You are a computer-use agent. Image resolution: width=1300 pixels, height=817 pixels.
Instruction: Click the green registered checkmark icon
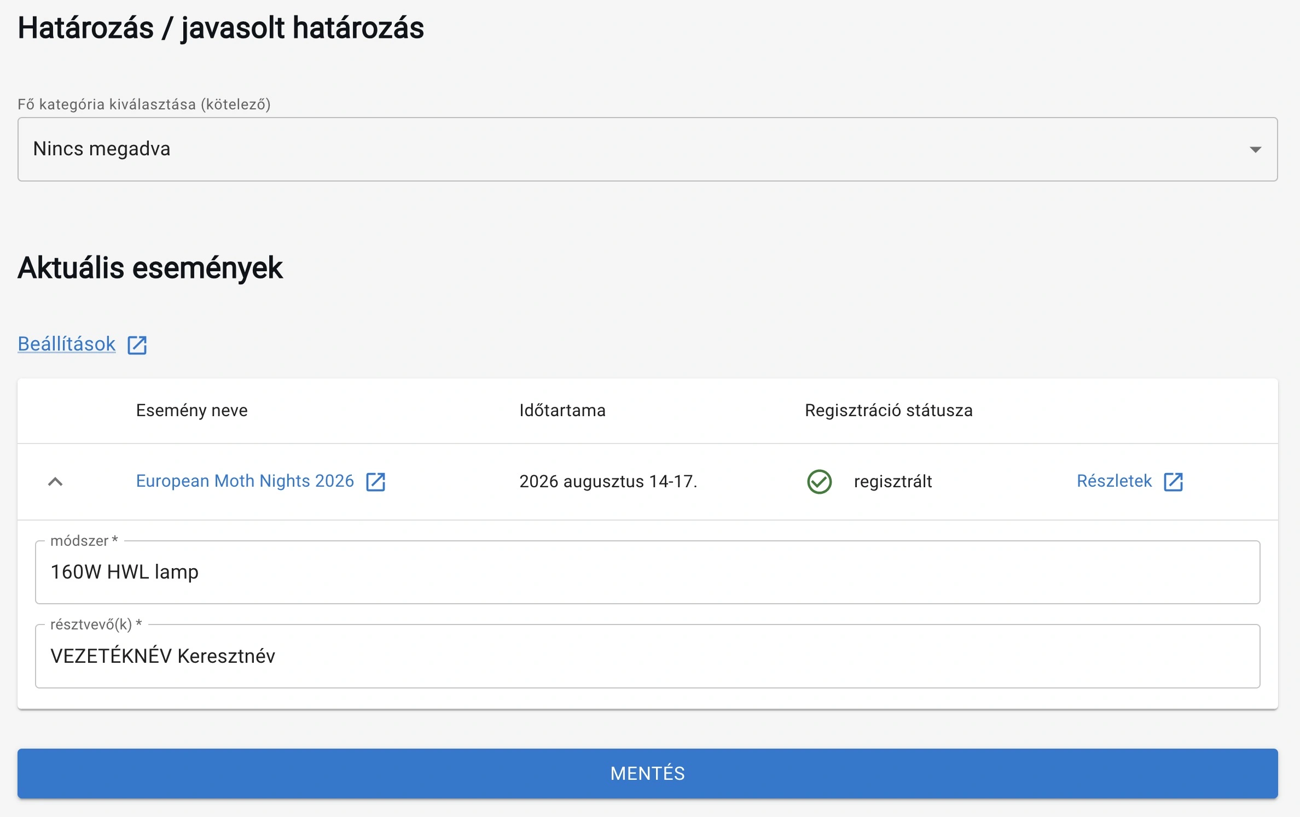819,482
